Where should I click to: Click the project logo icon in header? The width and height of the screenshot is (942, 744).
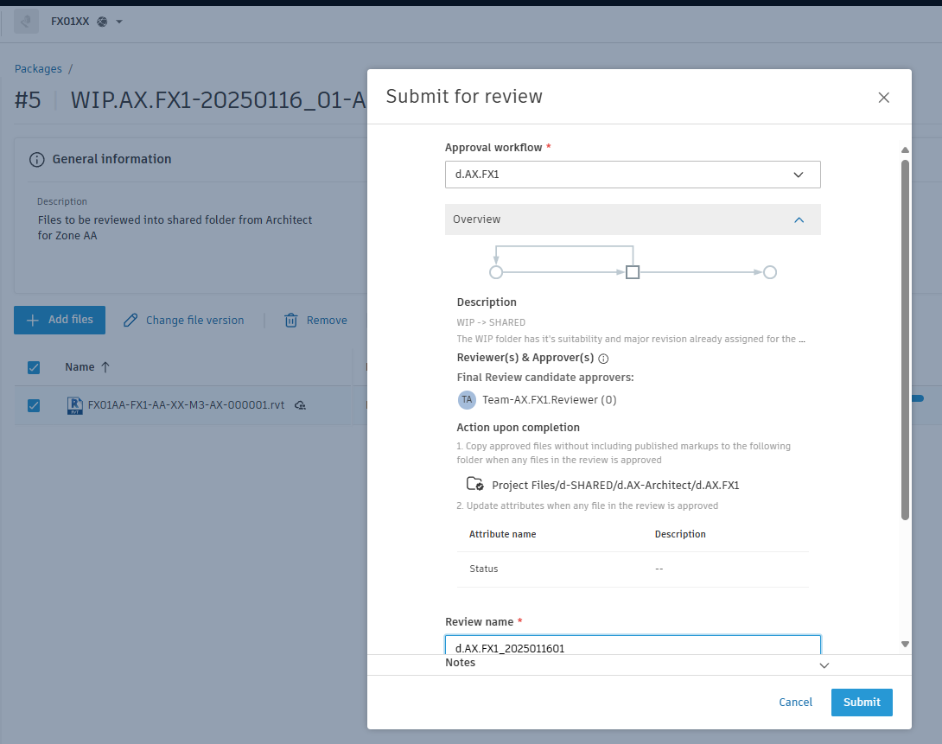click(27, 22)
